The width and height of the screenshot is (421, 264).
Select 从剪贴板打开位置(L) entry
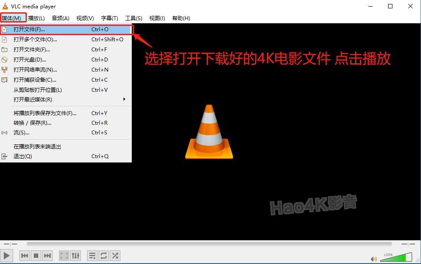[66, 90]
